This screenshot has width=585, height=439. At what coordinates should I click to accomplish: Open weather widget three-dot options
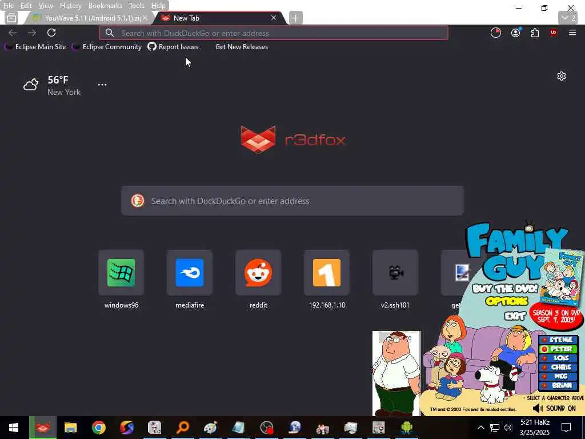click(x=102, y=85)
